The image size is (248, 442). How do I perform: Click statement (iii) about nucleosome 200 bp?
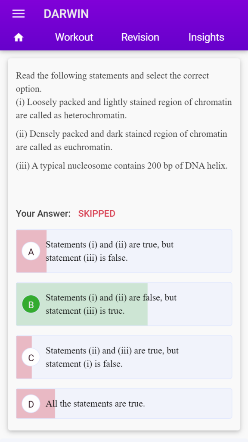(122, 166)
